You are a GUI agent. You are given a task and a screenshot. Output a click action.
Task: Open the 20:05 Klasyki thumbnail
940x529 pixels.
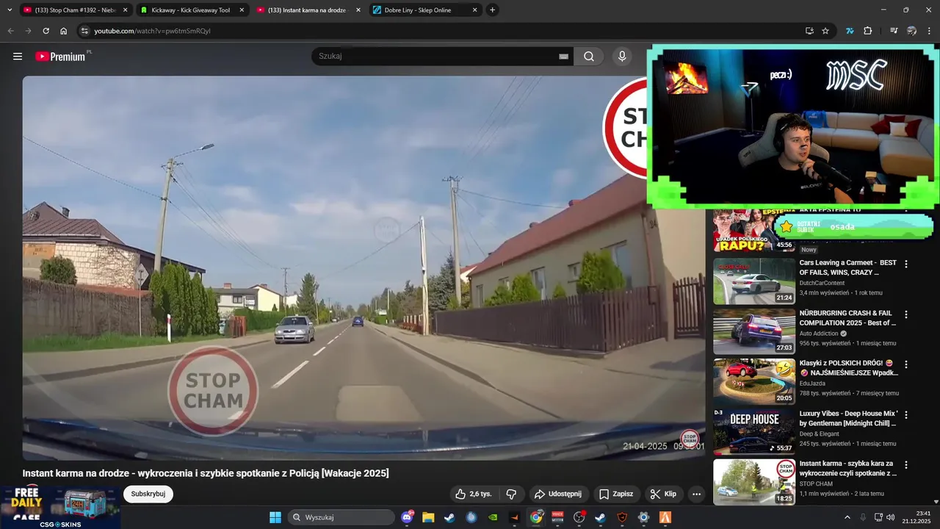point(754,382)
